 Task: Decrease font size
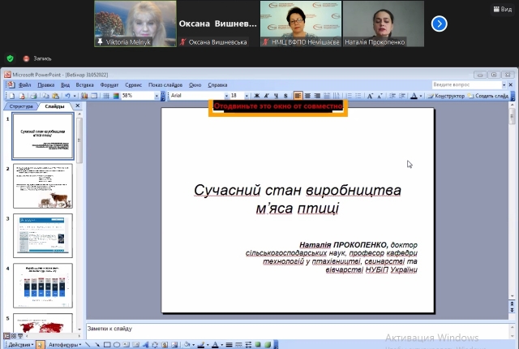[380, 96]
